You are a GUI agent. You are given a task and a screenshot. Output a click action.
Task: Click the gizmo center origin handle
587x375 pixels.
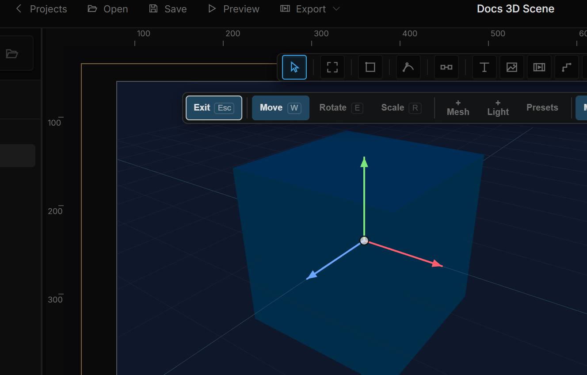(x=364, y=241)
